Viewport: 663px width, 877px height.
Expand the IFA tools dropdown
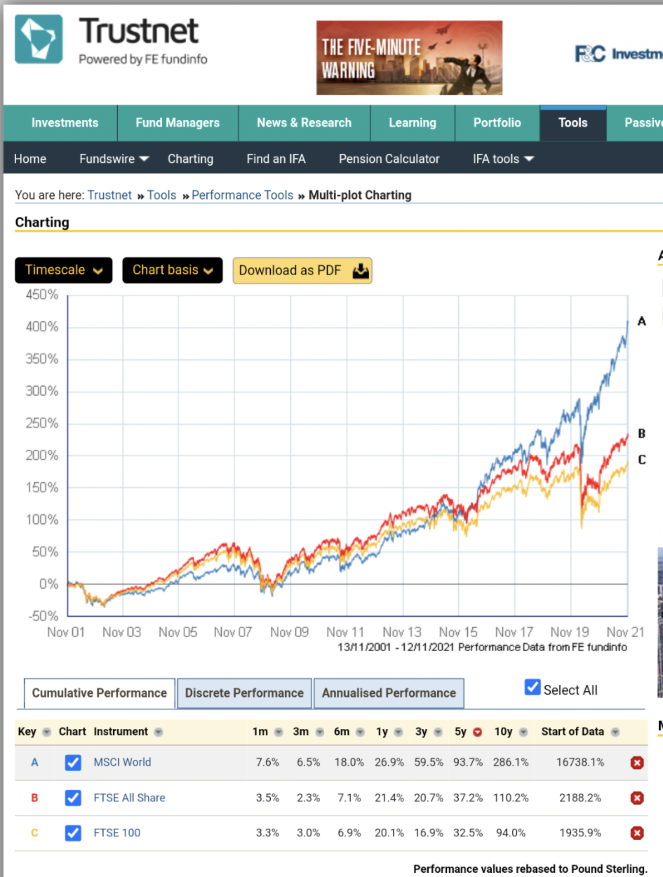504,159
